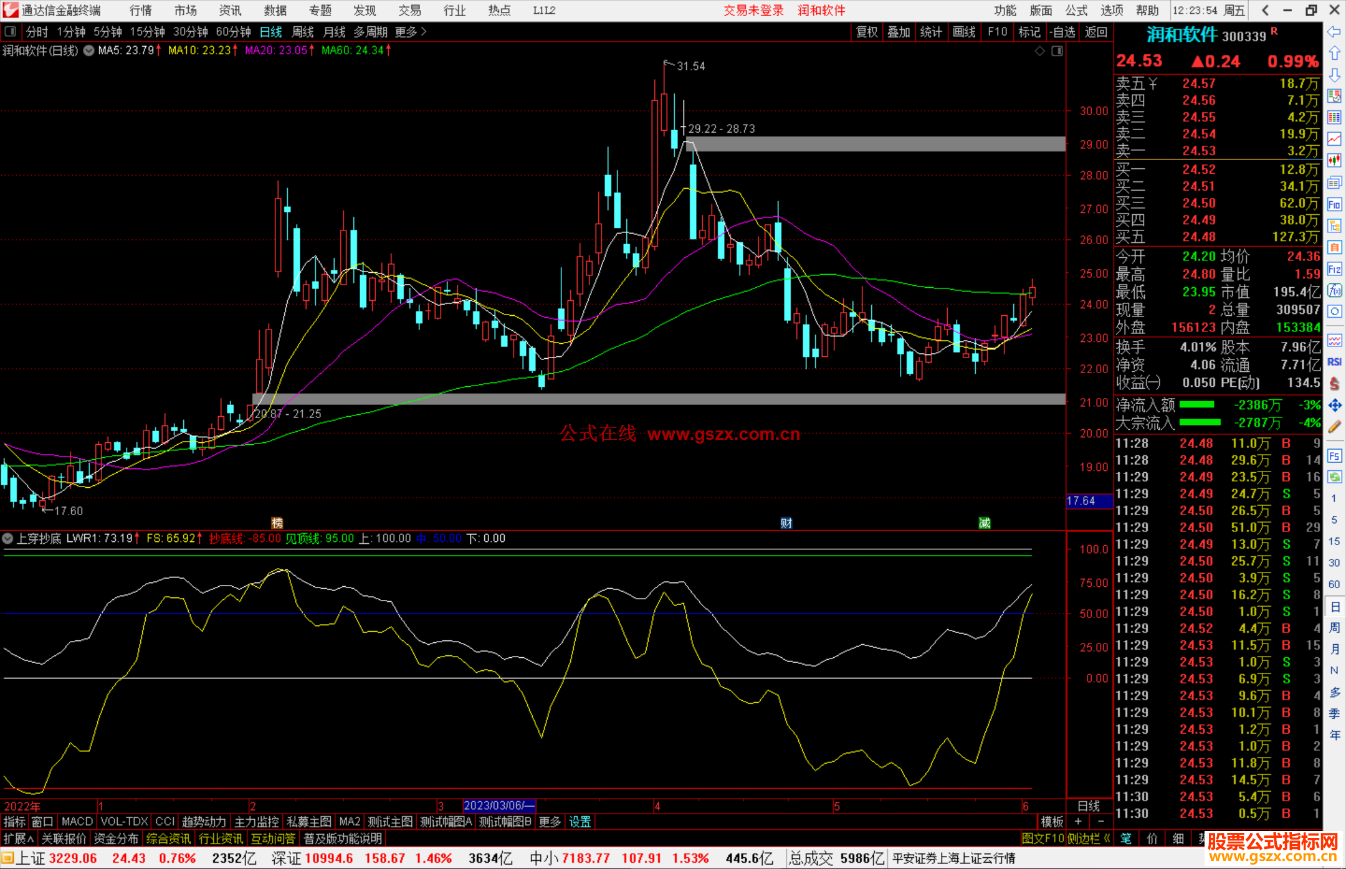The image size is (1346, 869).
Task: Click the four-way move arrows icon
Action: click(1334, 406)
